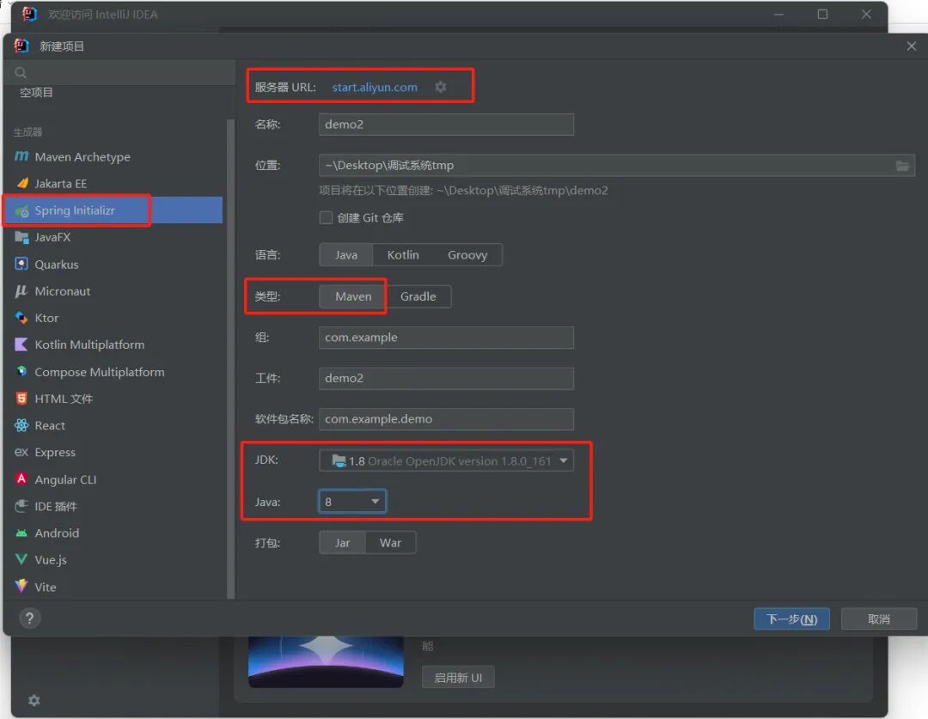Select Vite generator label
This screenshot has height=719, width=928.
coord(46,587)
